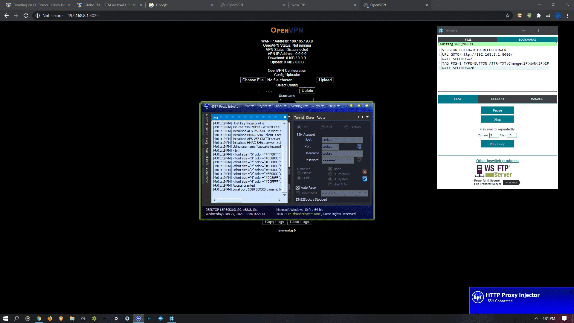Click the iMacros Pause button
Screen dimensions: 574x323
pos(497,110)
